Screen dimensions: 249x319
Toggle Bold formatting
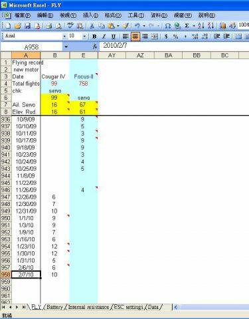(x=94, y=37)
